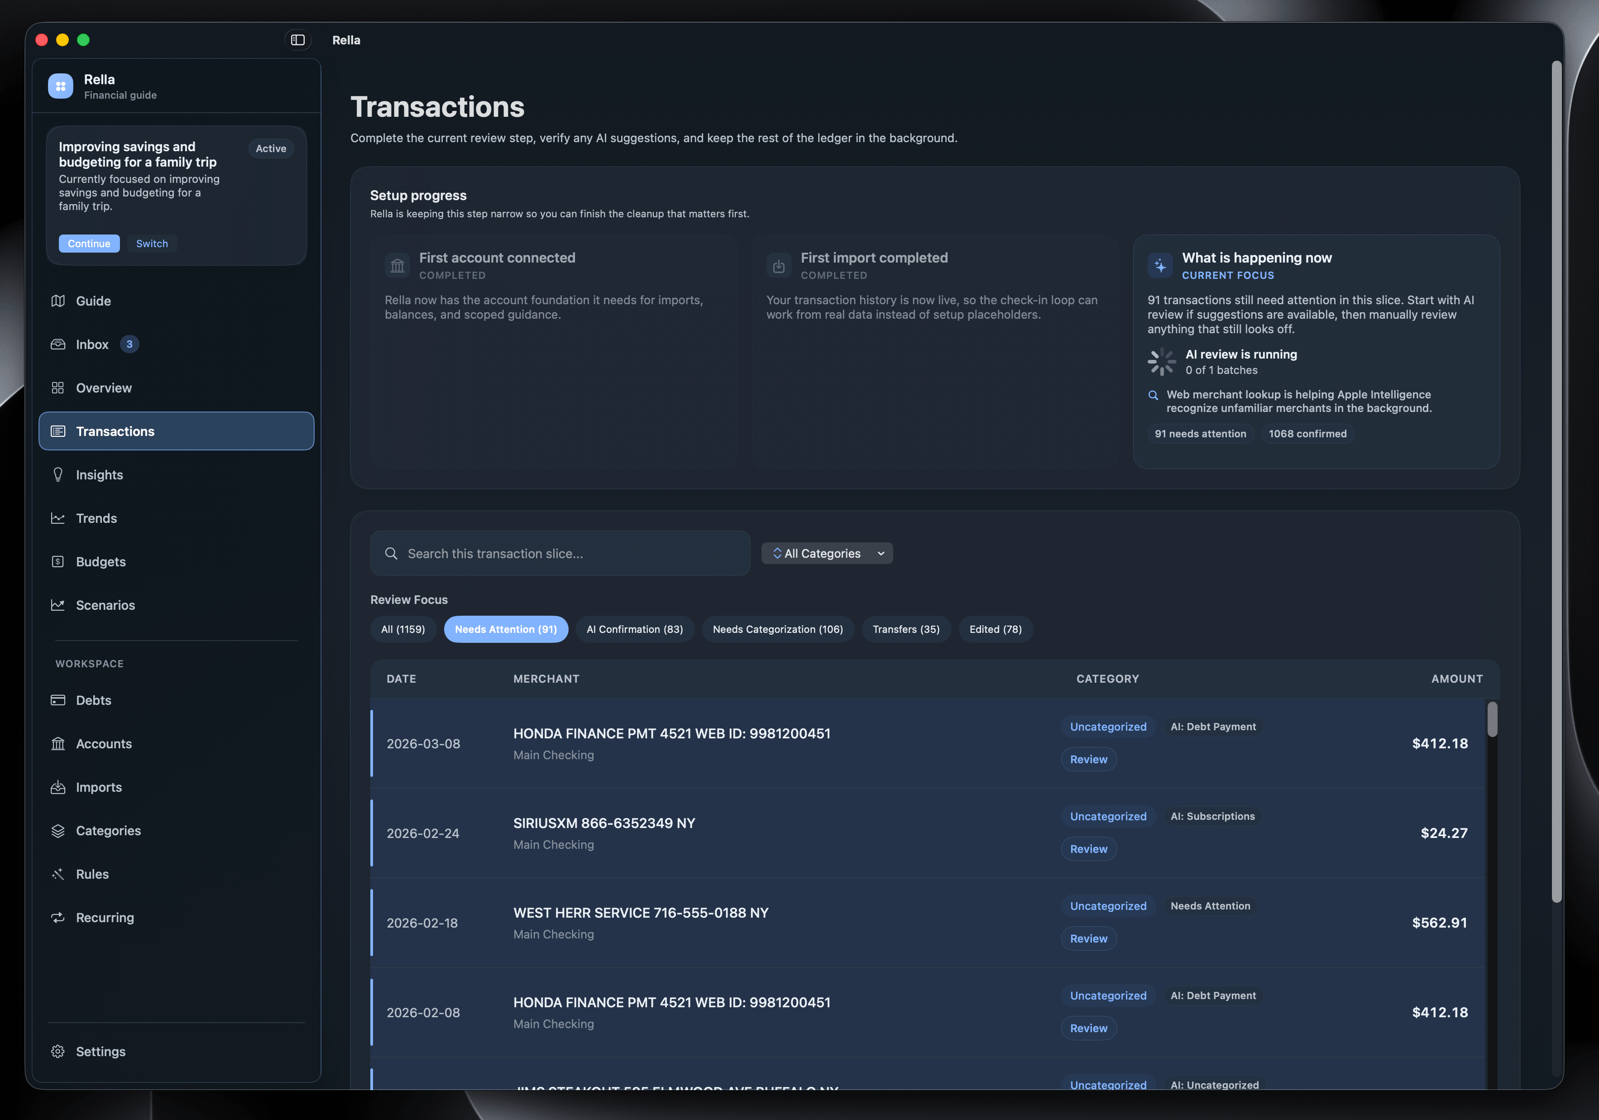This screenshot has width=1599, height=1120.
Task: Click the Settings gear icon
Action: tap(58, 1051)
